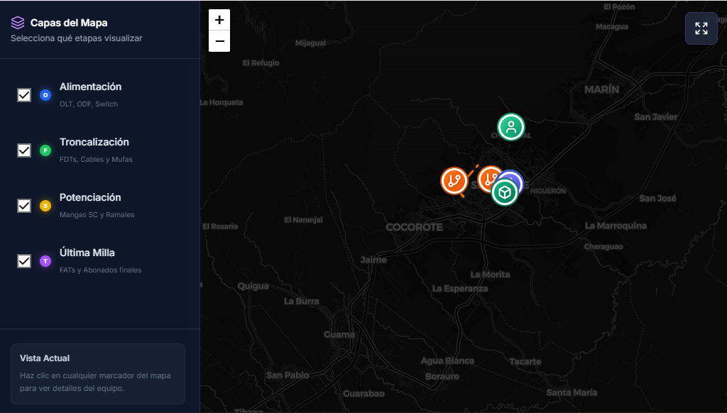Click the Alimentación layer title
Viewport: 727px width, 413px height.
click(90, 87)
